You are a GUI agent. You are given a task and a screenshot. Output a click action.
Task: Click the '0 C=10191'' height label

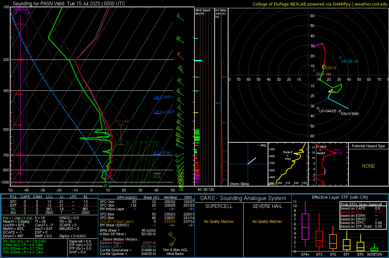(x=163, y=153)
